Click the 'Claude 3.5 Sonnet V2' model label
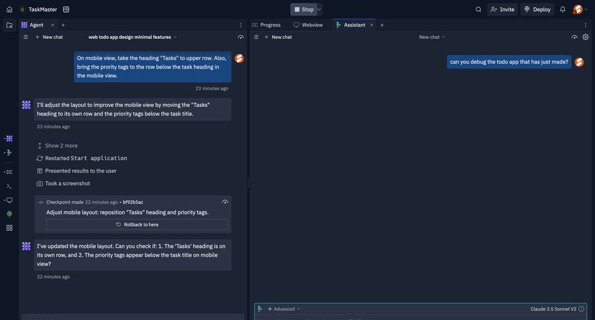595x320 pixels. click(553, 309)
